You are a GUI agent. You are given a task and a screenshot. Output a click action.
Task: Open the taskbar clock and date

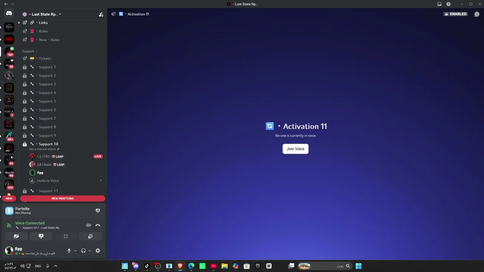click(x=10, y=266)
